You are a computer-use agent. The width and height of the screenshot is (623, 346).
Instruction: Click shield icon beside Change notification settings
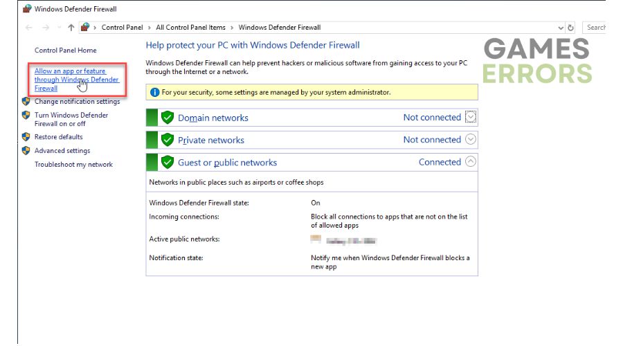[26, 101]
